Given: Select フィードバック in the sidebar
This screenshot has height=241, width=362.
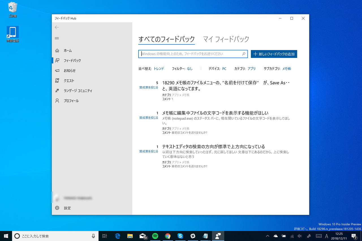Looking at the screenshot, I should [x=92, y=60].
